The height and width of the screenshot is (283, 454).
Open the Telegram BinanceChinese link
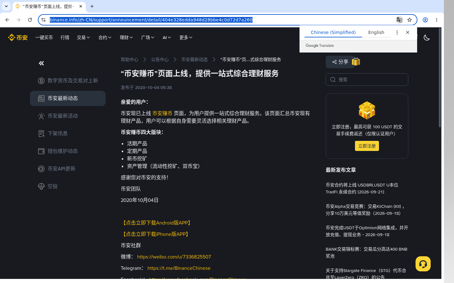[179, 268]
